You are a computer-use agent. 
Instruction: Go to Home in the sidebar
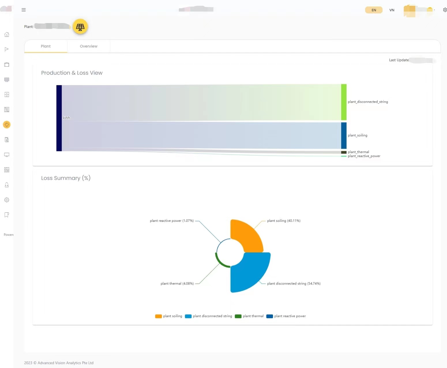[x=7, y=35]
